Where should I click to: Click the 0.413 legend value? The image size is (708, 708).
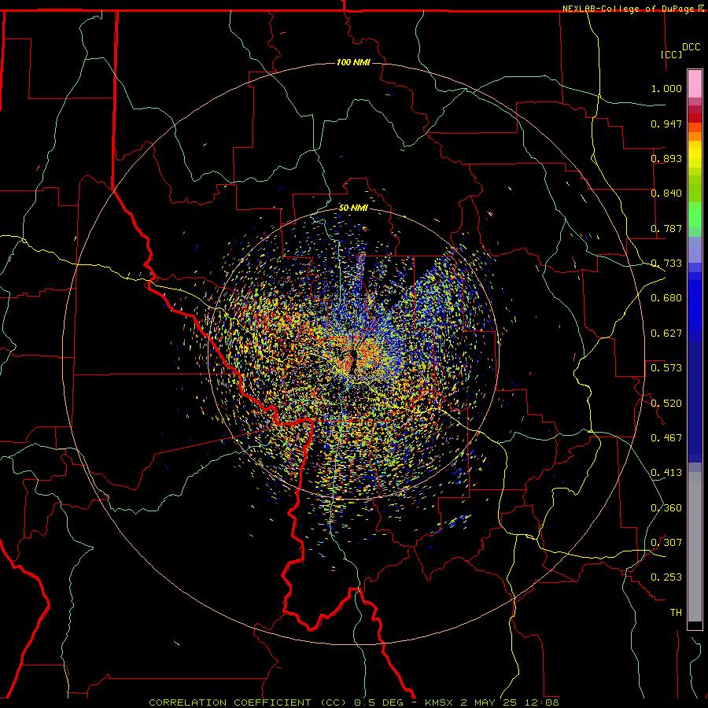[x=666, y=473]
